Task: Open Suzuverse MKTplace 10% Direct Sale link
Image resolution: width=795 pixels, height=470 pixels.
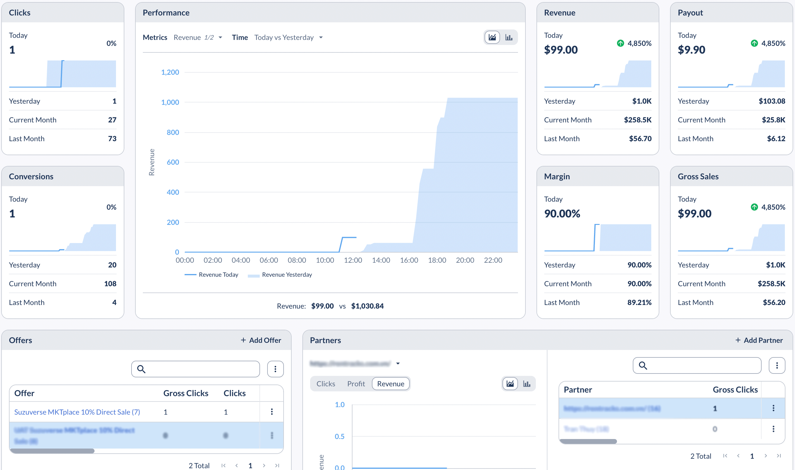Action: [x=77, y=412]
